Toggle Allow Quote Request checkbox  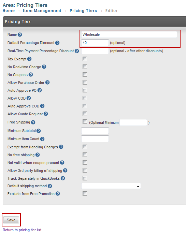[85, 114]
